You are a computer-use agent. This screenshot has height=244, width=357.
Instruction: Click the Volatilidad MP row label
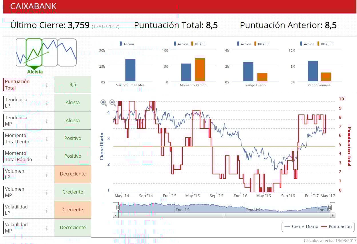point(16,228)
